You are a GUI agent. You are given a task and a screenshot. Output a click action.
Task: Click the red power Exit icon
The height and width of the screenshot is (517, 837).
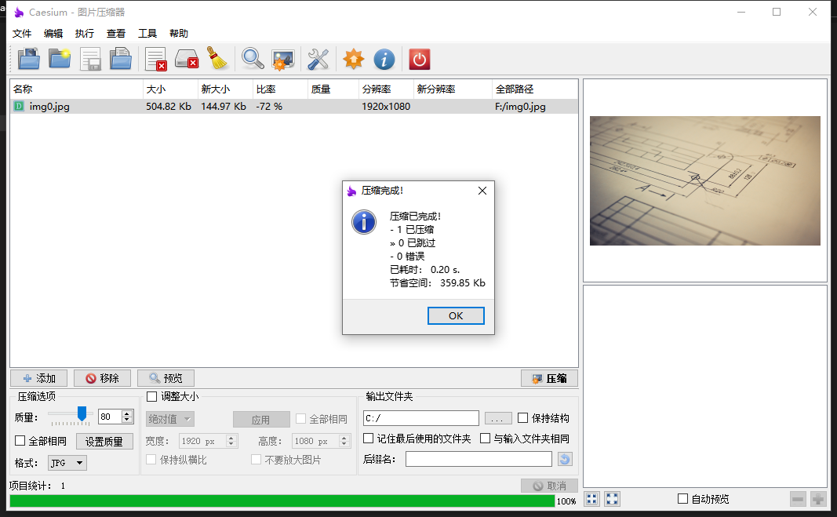[420, 59]
